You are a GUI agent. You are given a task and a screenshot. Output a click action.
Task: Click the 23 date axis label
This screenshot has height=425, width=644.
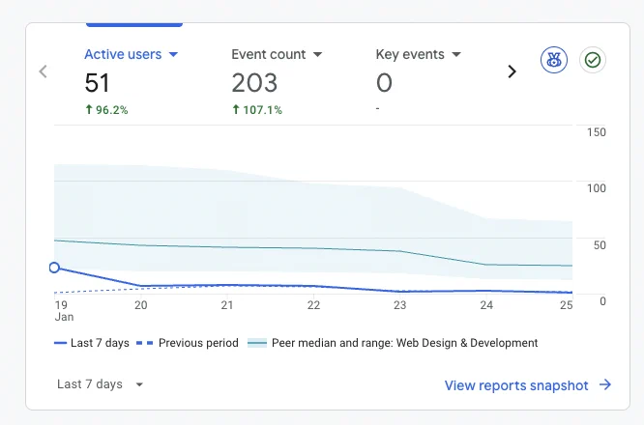[400, 305]
